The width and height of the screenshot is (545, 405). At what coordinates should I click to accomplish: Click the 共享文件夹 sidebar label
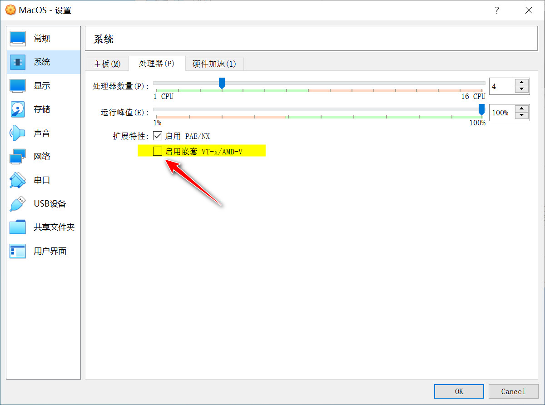[x=54, y=227]
